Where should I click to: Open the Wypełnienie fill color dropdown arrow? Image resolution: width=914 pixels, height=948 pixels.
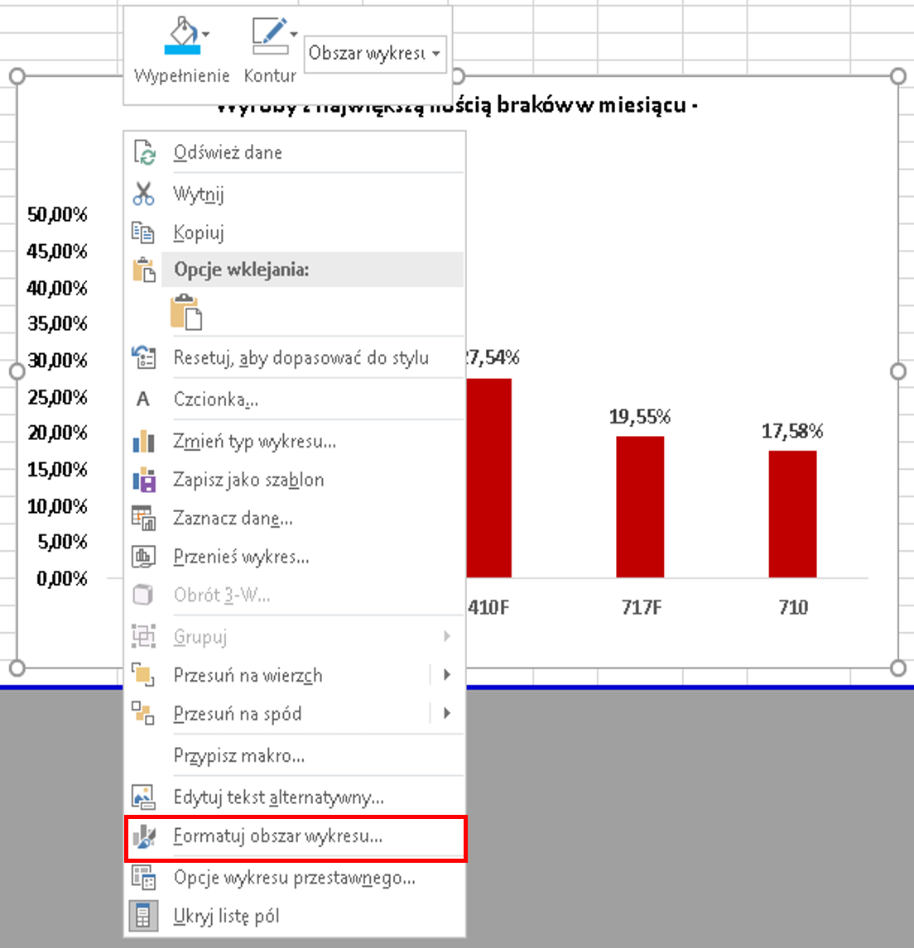[206, 35]
